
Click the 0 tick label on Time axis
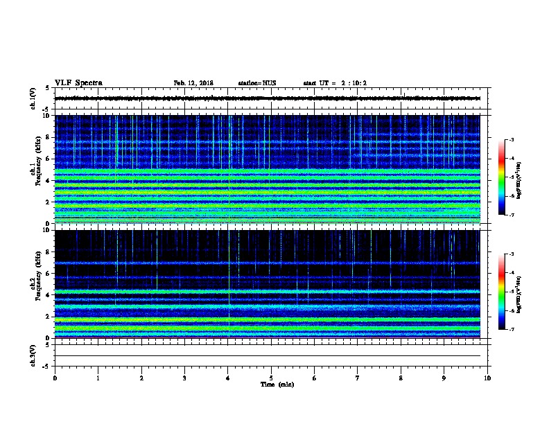55,378
